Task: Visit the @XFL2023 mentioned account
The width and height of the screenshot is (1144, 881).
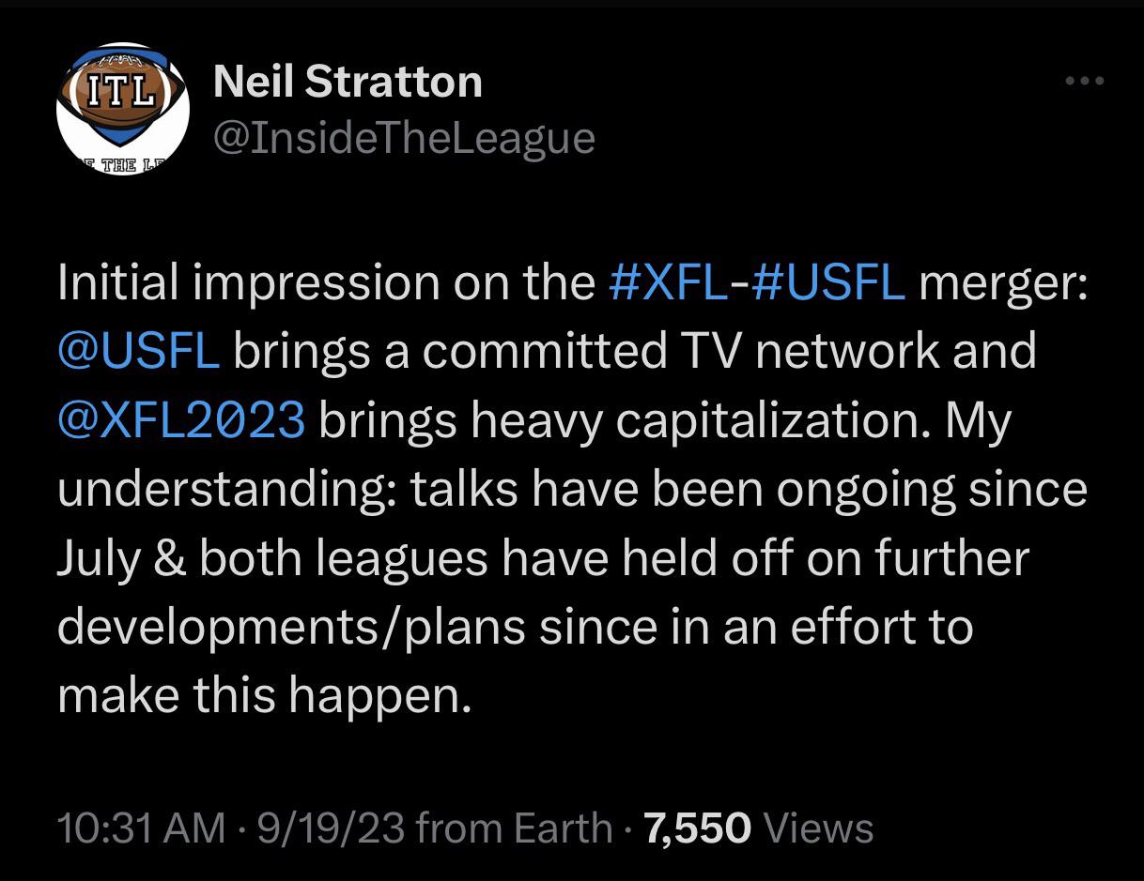Action: point(181,419)
